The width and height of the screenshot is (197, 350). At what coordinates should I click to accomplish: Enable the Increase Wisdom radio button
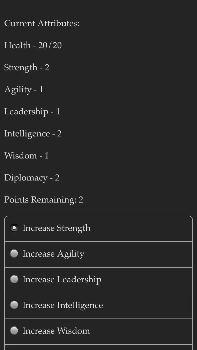point(14,331)
